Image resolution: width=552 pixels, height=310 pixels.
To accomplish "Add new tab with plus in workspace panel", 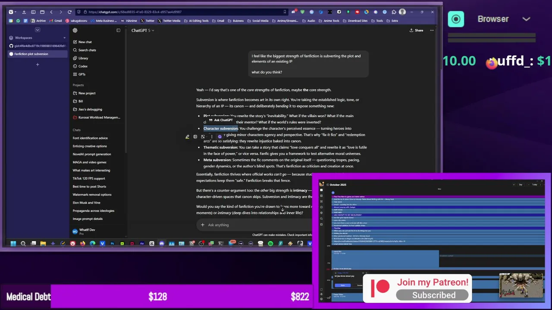I will point(38,65).
